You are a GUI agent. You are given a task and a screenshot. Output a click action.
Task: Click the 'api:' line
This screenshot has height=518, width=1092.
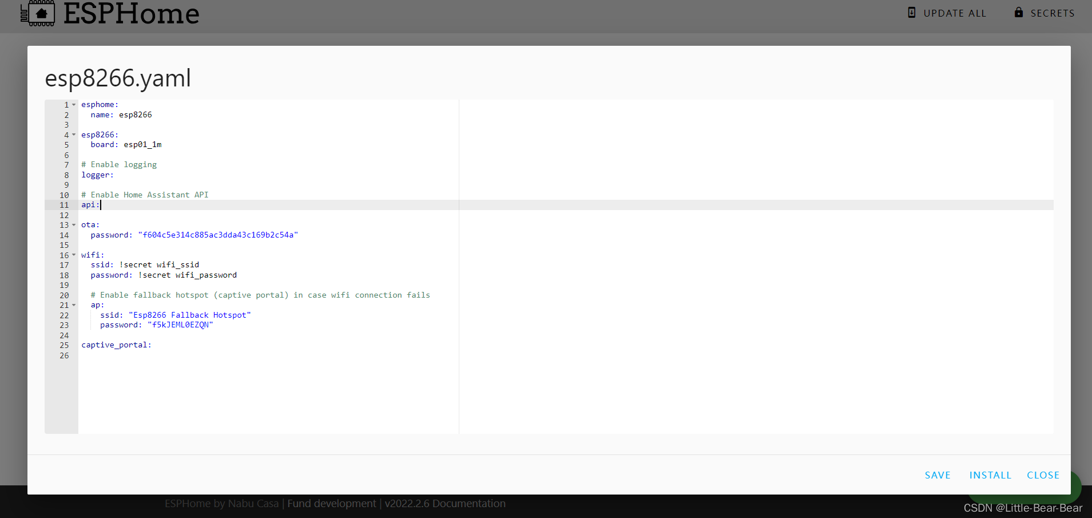pyautogui.click(x=90, y=205)
